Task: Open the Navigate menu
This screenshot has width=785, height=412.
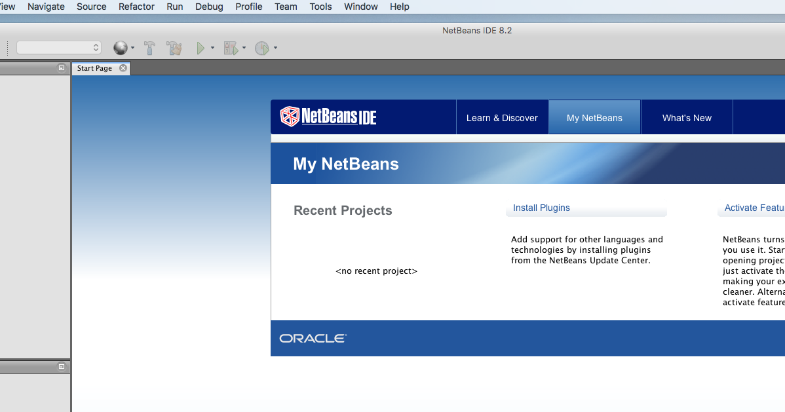Action: tap(46, 7)
